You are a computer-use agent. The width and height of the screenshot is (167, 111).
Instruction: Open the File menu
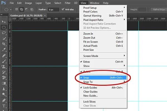[x=12, y=3]
